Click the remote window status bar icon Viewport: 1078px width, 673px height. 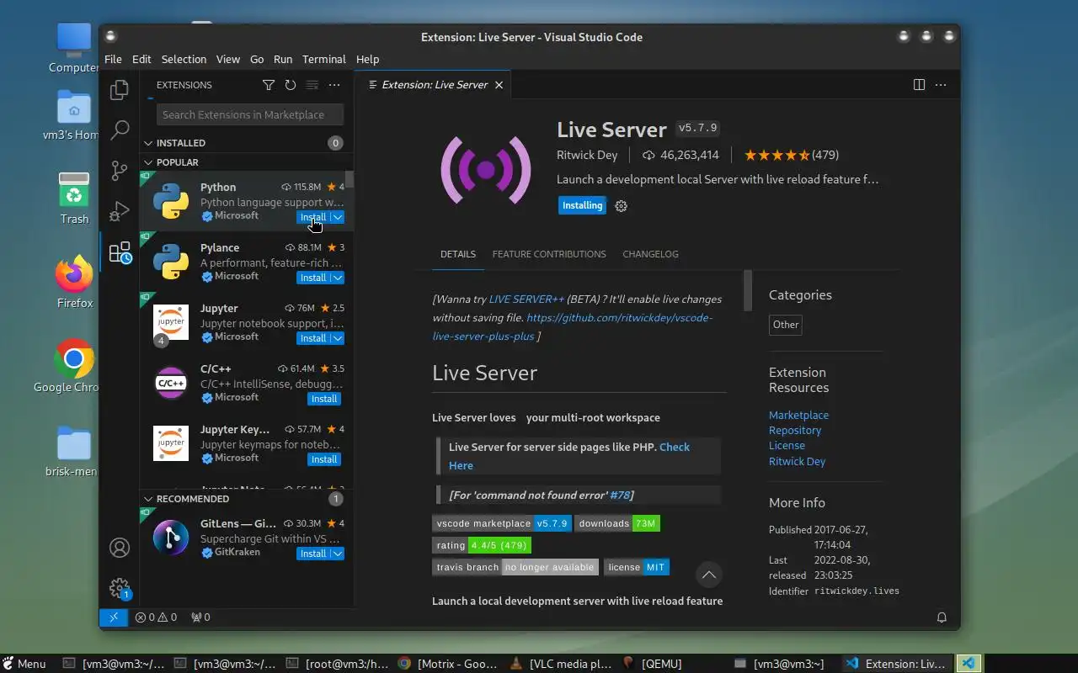pos(113,617)
